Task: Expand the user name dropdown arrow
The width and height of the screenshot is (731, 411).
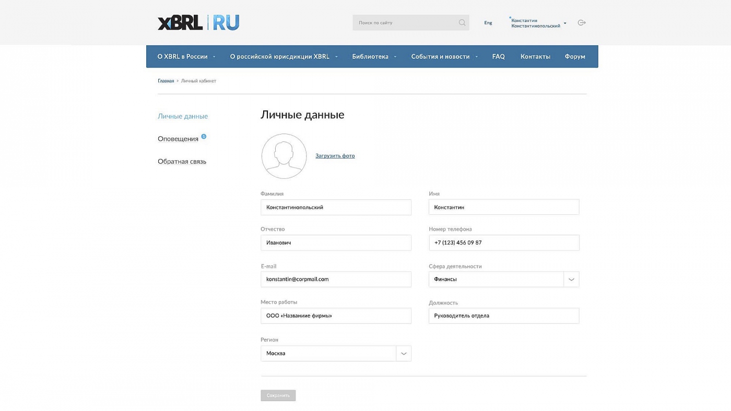Action: point(565,23)
